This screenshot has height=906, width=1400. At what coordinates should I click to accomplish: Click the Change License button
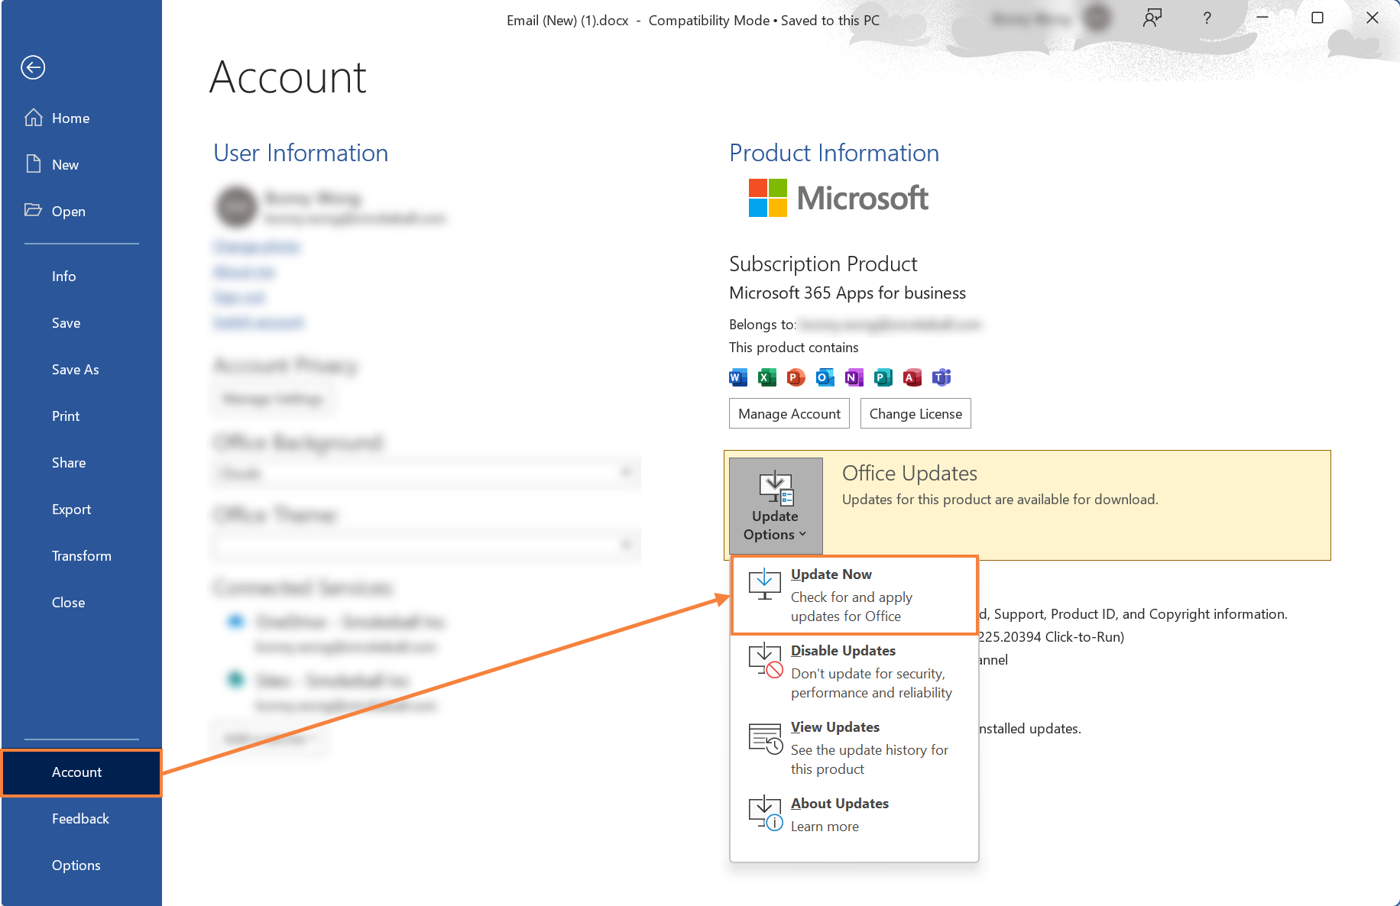pos(916,413)
